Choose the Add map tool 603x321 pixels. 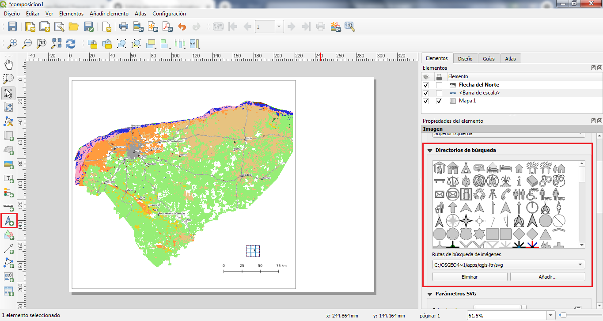pos(8,136)
